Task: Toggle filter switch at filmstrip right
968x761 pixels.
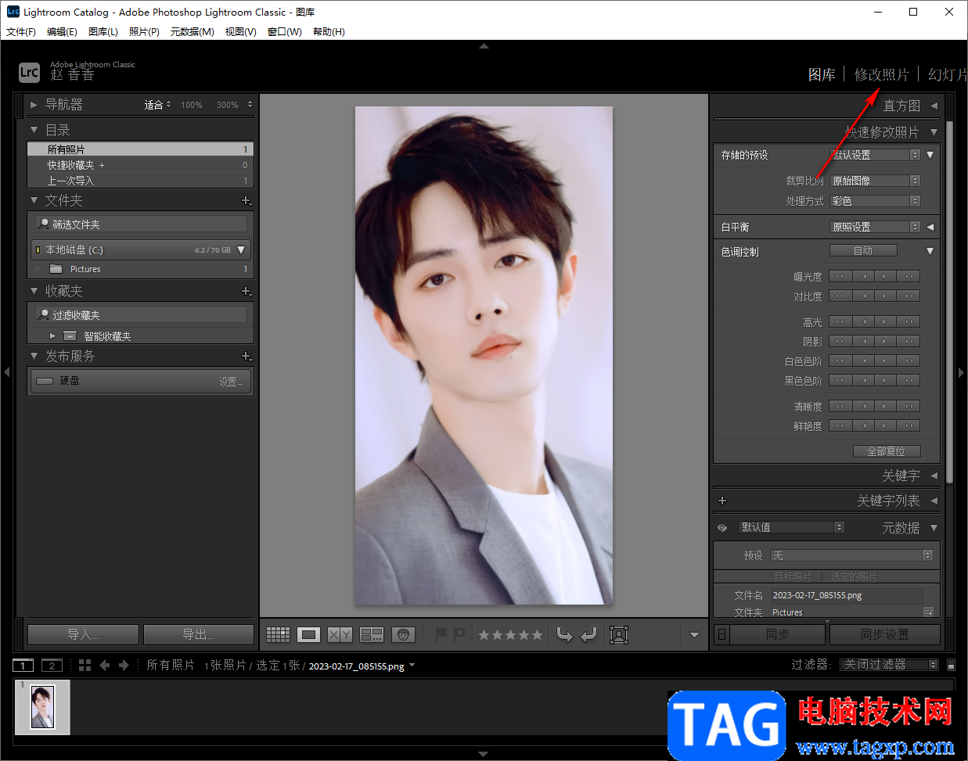Action: tap(951, 665)
